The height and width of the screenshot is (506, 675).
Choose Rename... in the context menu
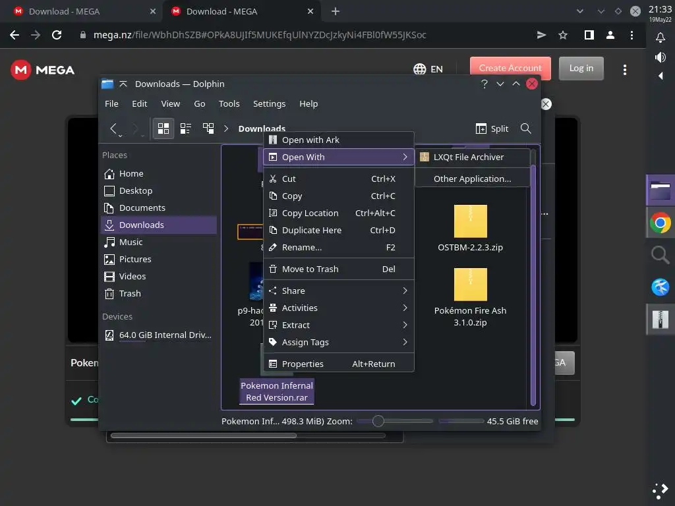coord(338,248)
